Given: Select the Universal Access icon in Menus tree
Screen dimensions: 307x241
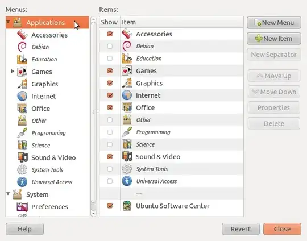Looking at the screenshot, I should 22,182.
